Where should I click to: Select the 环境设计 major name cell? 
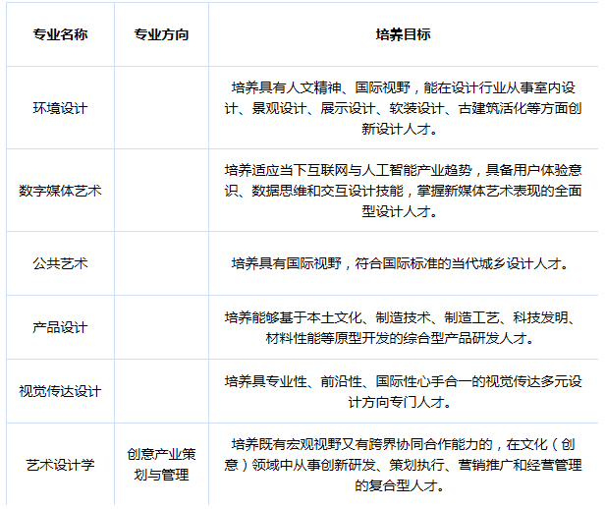(x=60, y=108)
